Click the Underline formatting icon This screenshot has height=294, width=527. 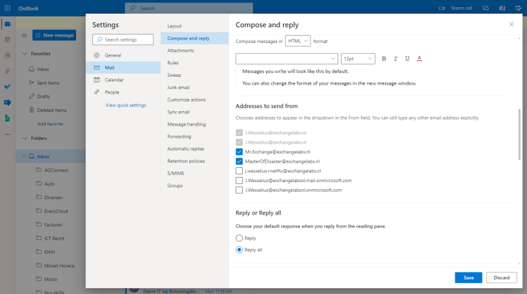click(x=407, y=59)
